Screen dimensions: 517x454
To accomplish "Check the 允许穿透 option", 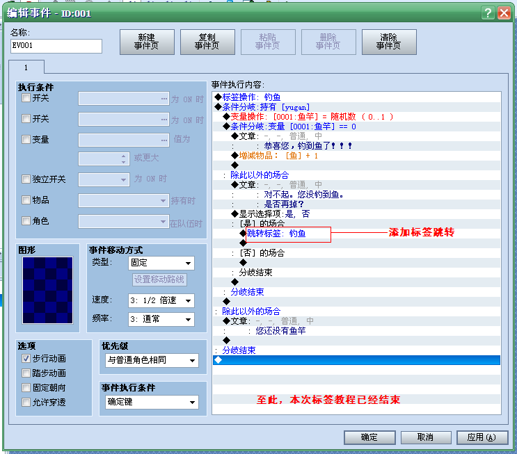I will 26,402.
